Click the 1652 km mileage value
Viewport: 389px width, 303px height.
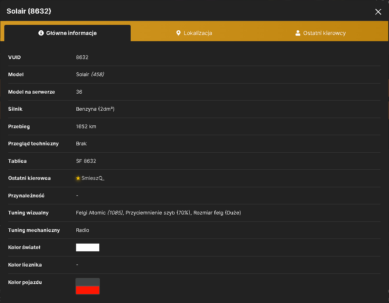click(x=86, y=126)
